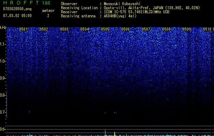
Task: Click the Observer label
Action: coord(69,4)
